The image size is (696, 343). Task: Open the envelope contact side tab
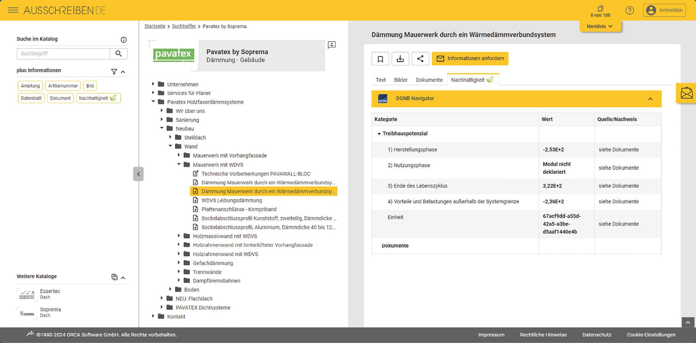click(x=686, y=93)
